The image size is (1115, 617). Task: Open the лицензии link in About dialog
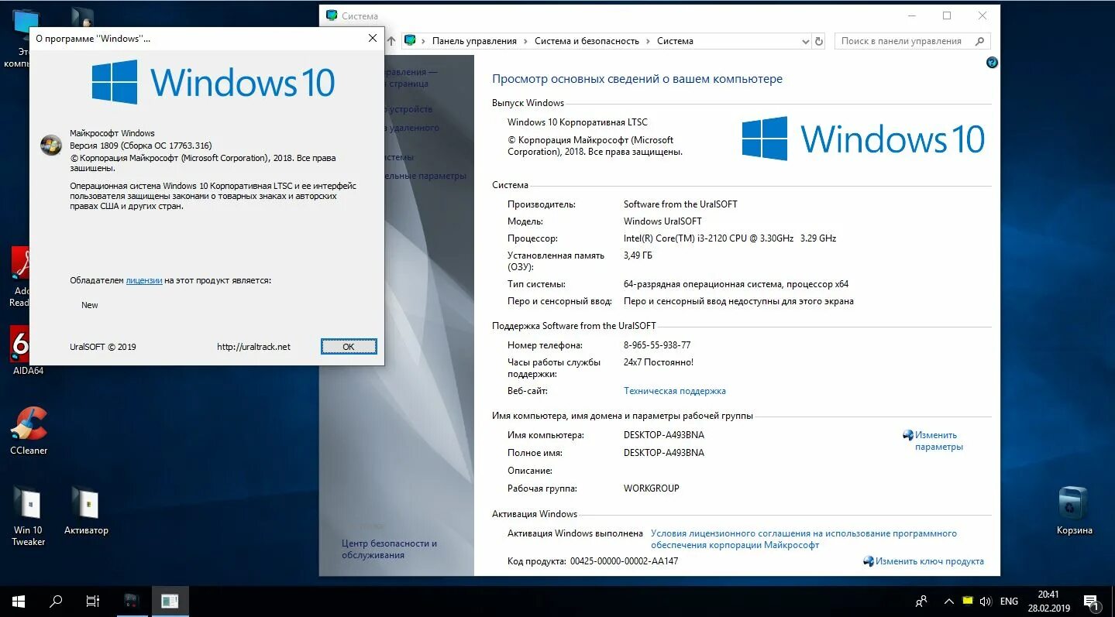click(x=144, y=280)
